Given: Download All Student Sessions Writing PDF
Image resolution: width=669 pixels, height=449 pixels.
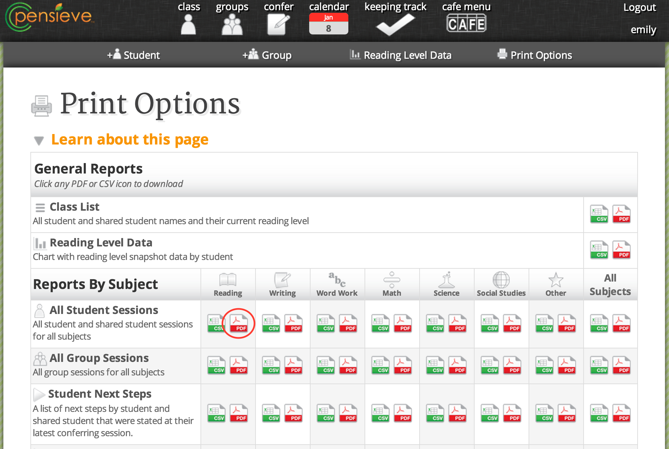Looking at the screenshot, I should 293,323.
